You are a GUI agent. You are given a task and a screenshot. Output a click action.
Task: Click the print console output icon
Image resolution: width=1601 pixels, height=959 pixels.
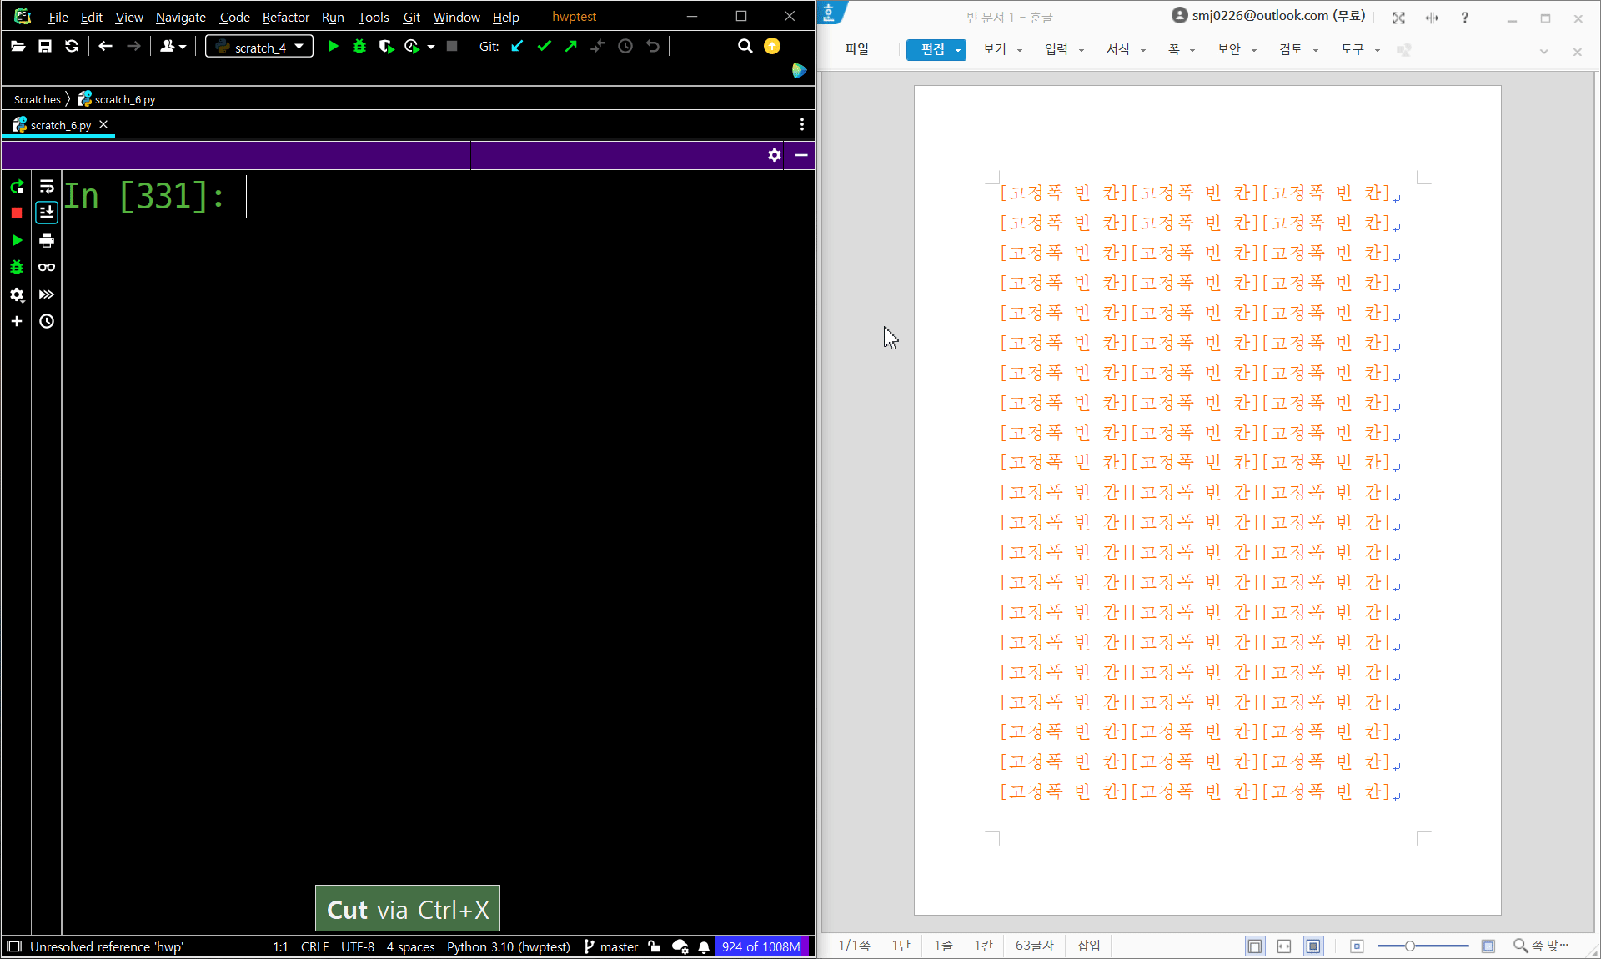47,241
